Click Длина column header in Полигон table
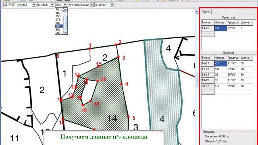258x145 pixels. pyautogui.click(x=246, y=58)
